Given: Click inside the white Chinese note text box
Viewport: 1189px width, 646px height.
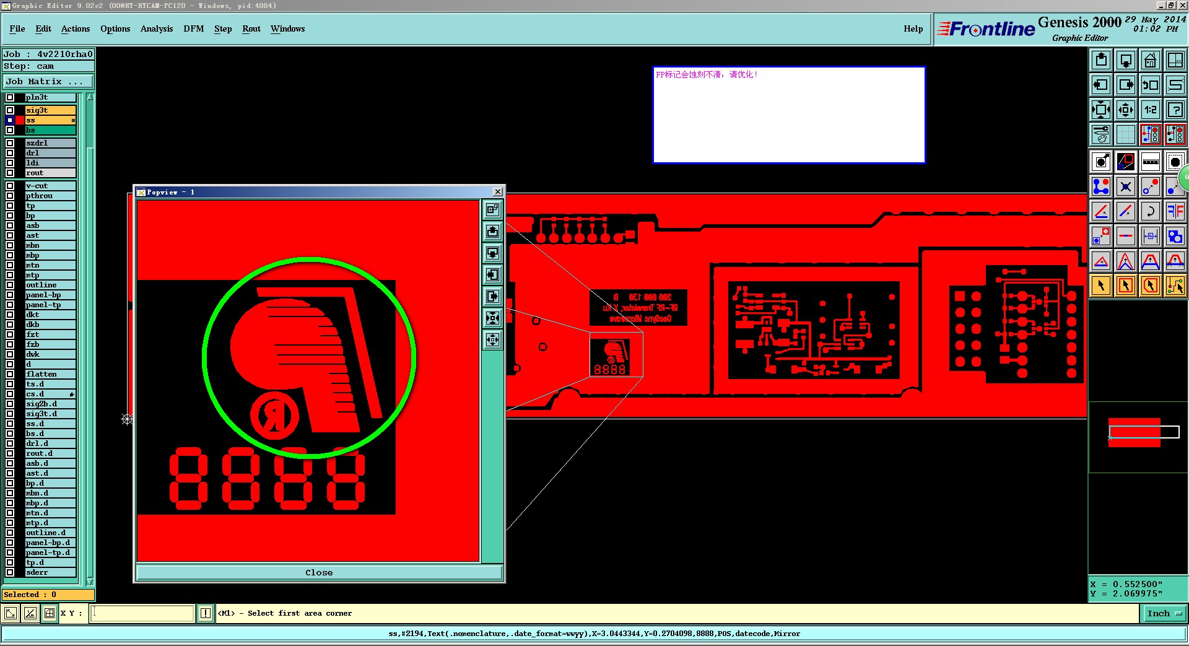Looking at the screenshot, I should (x=789, y=115).
